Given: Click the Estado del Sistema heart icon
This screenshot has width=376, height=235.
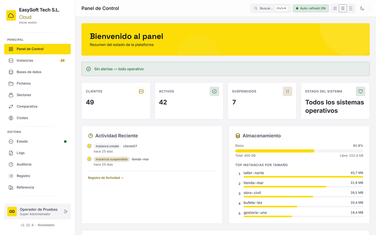Looking at the screenshot, I should (x=361, y=92).
